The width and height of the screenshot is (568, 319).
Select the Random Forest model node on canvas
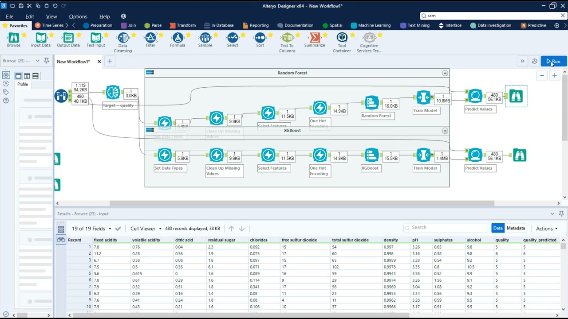pyautogui.click(x=371, y=103)
